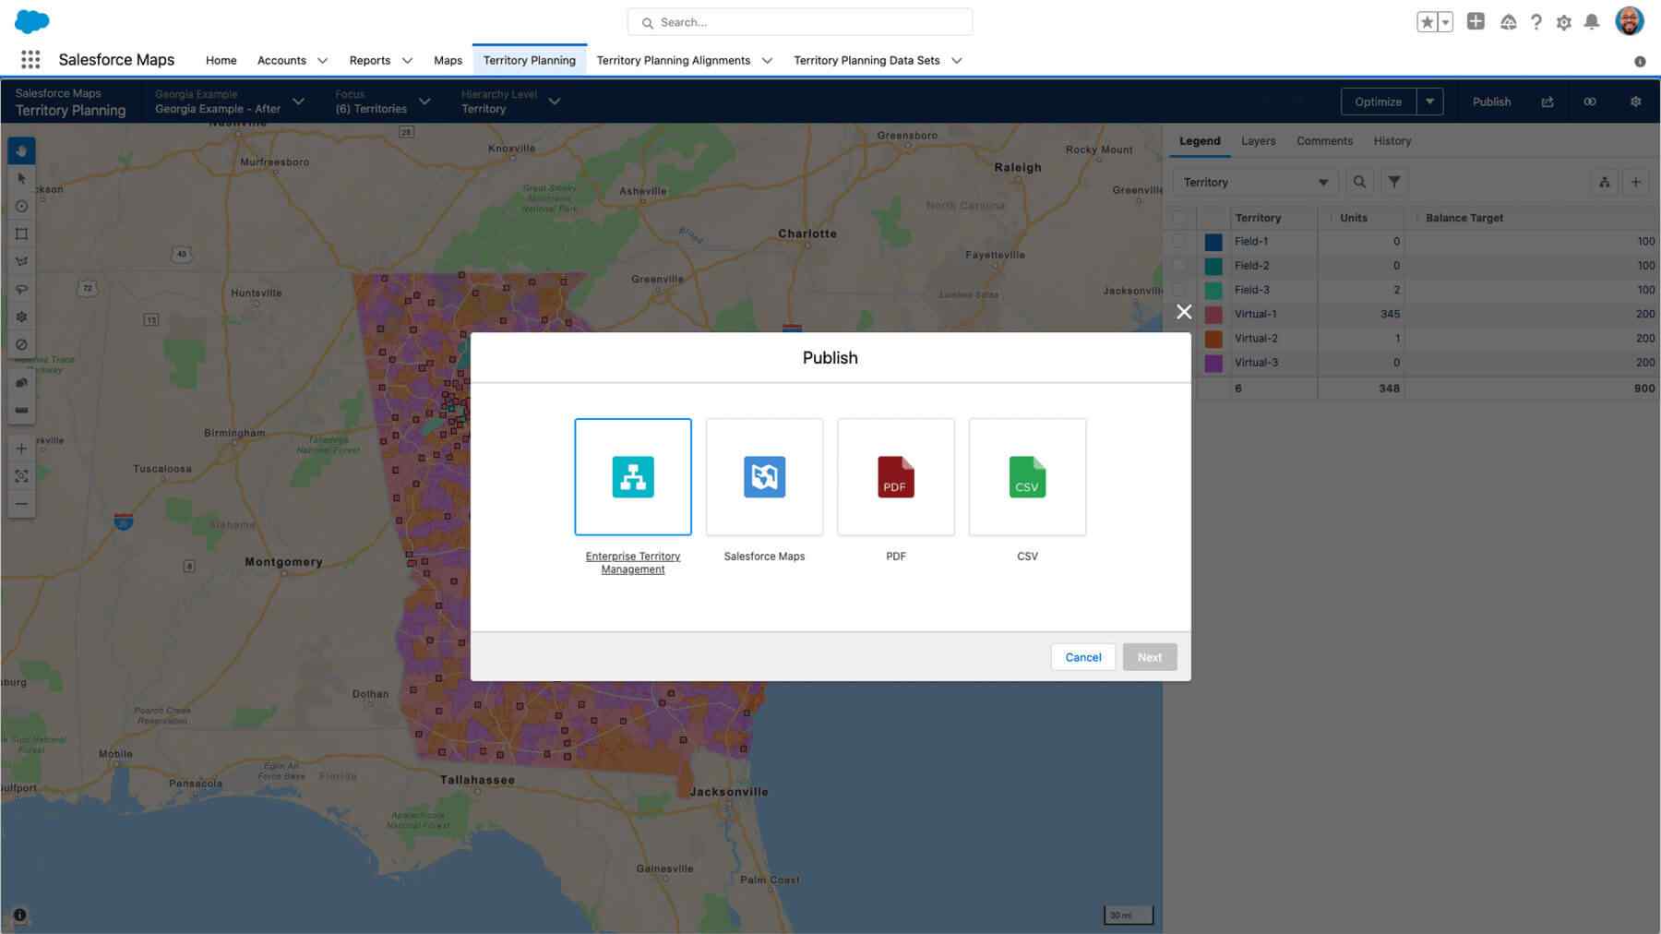Open Territory Planning Data Sets tab
1661x934 pixels.
pyautogui.click(x=866, y=60)
